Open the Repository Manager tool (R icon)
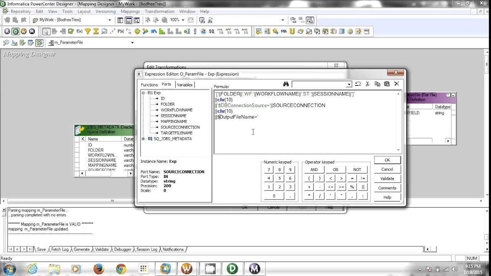Screen dimensions: 491x276 pos(7,31)
